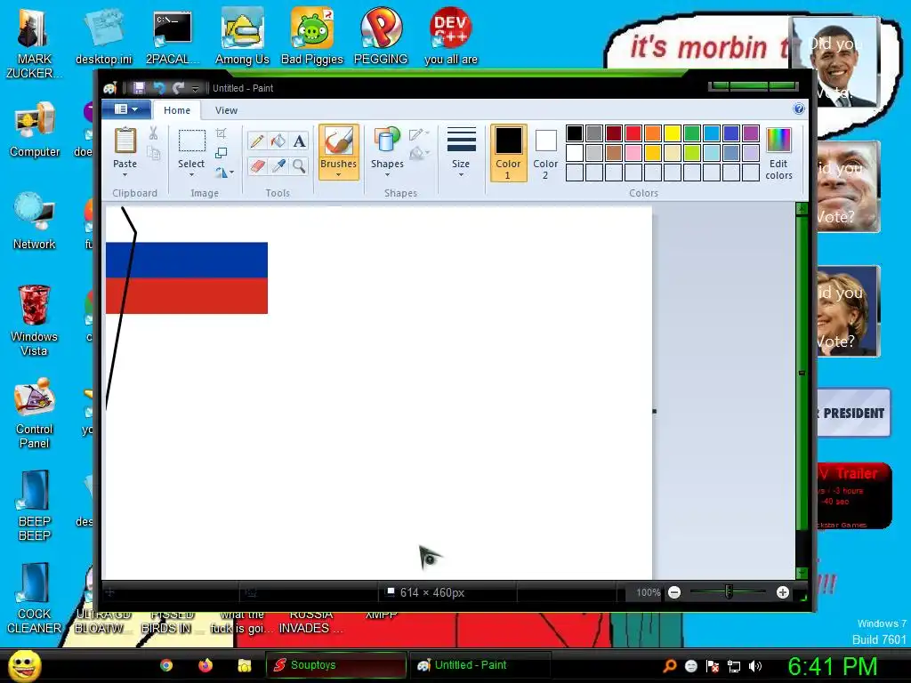Image resolution: width=911 pixels, height=683 pixels.
Task: Click the Redo arrow in quick access toolbar
Action: click(x=178, y=88)
